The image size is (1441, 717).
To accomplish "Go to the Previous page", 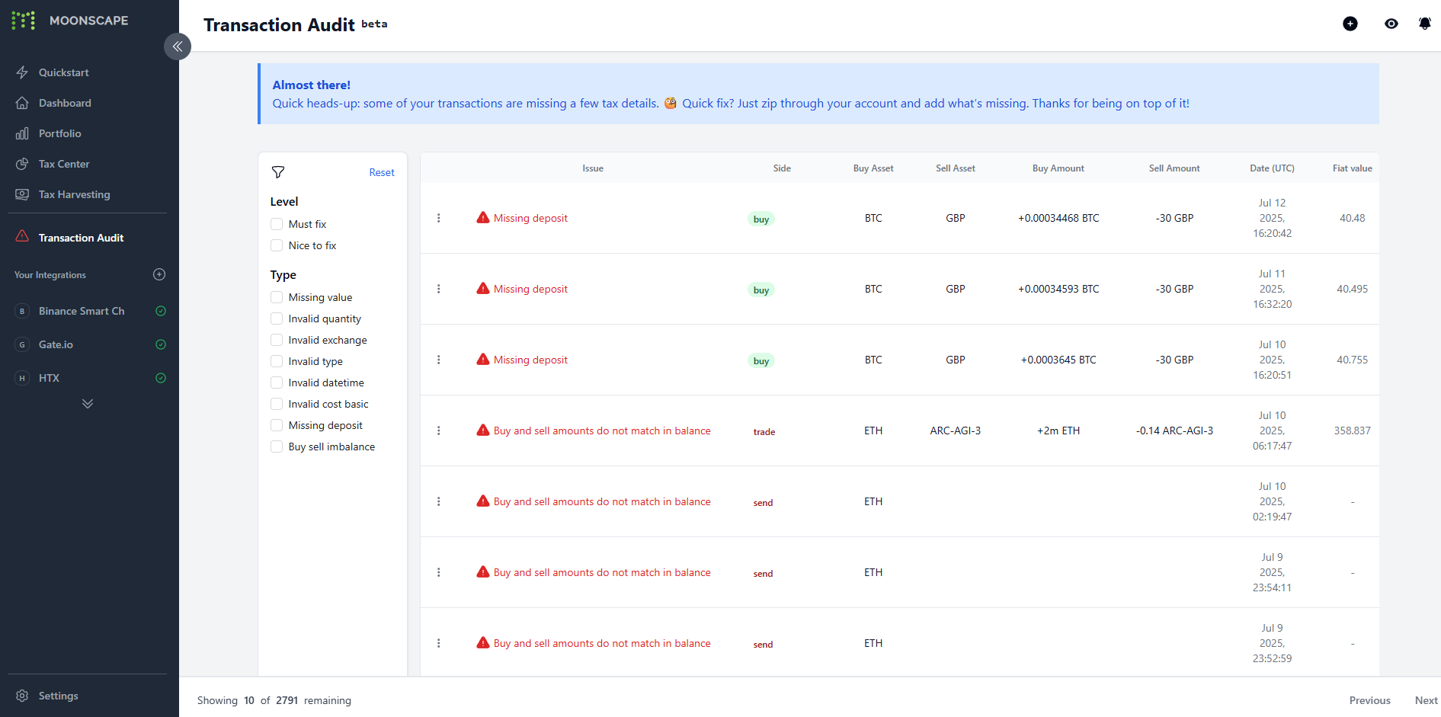I will [1370, 700].
